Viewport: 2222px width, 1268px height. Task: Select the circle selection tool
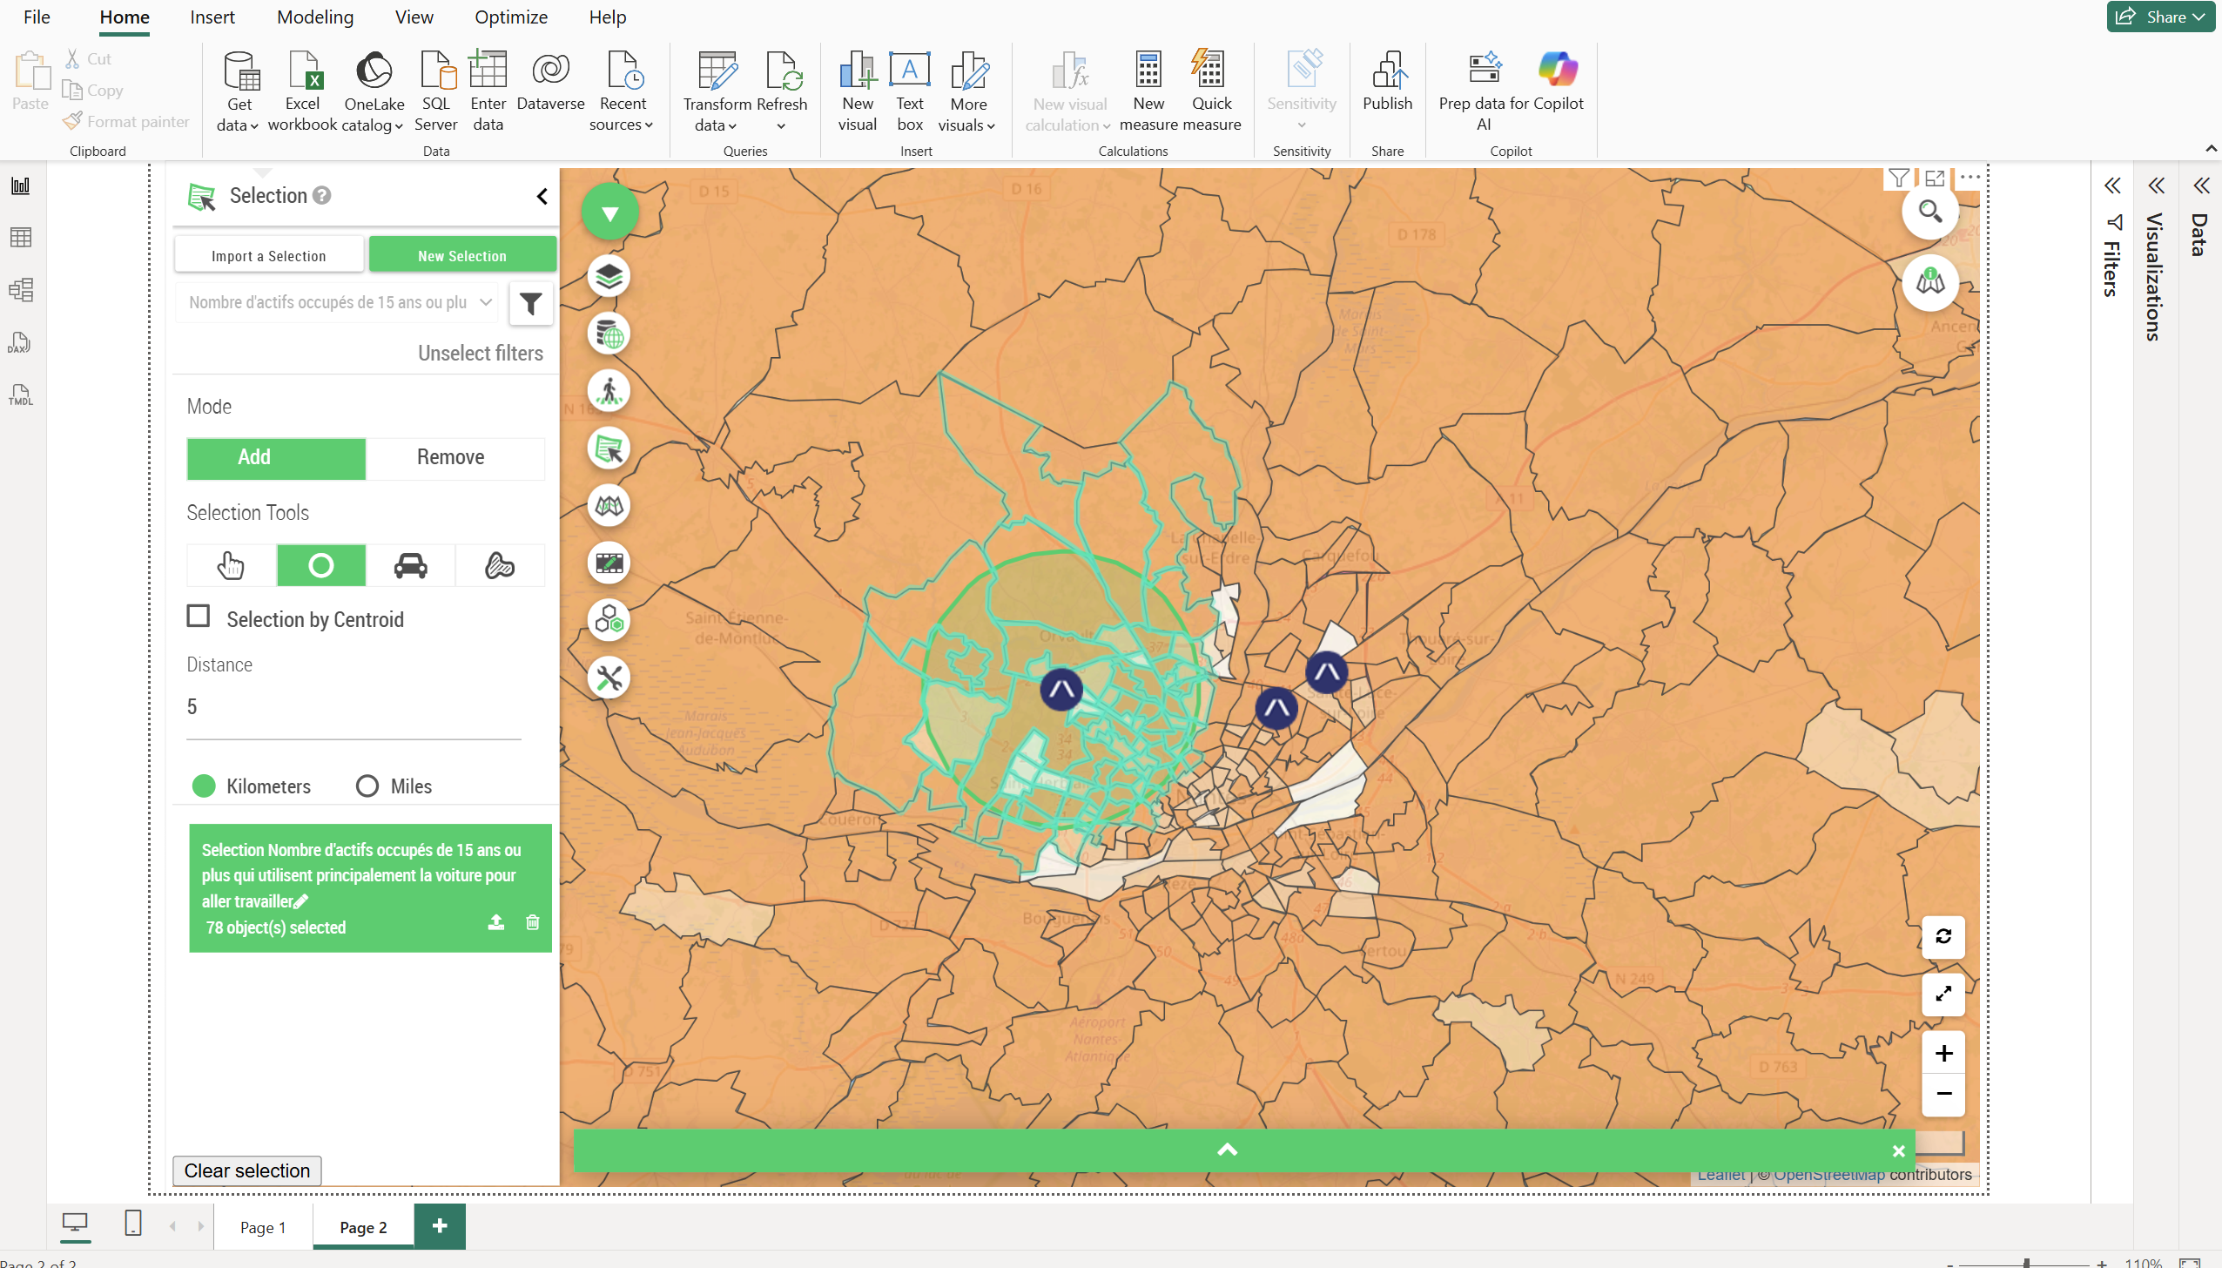[321, 566]
